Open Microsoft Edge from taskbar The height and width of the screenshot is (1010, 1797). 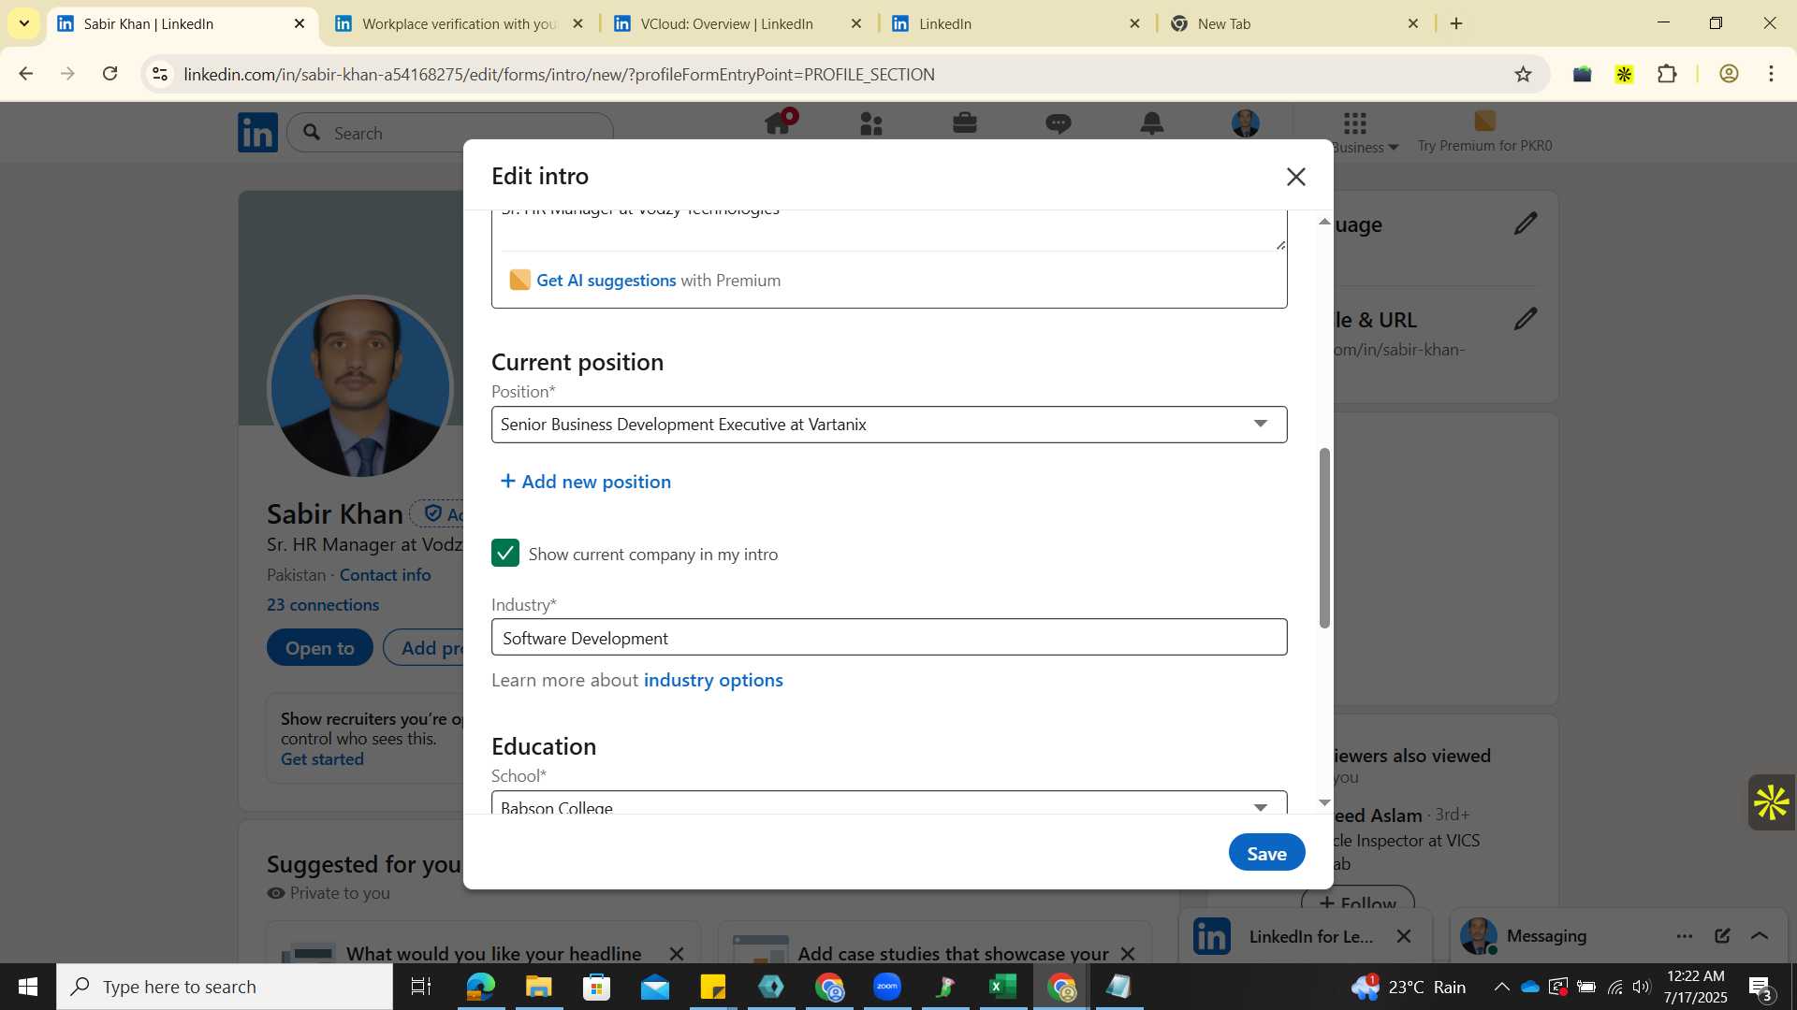coord(481,987)
